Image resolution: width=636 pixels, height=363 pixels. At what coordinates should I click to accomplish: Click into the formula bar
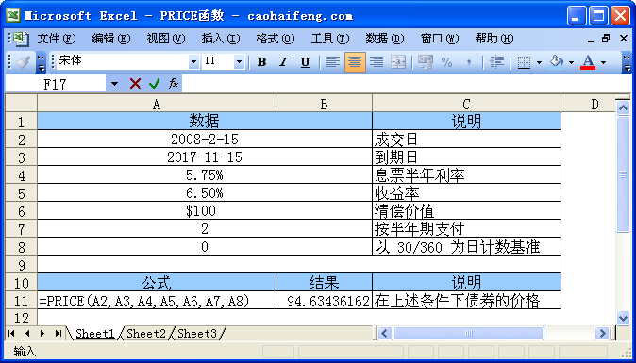[x=406, y=84]
